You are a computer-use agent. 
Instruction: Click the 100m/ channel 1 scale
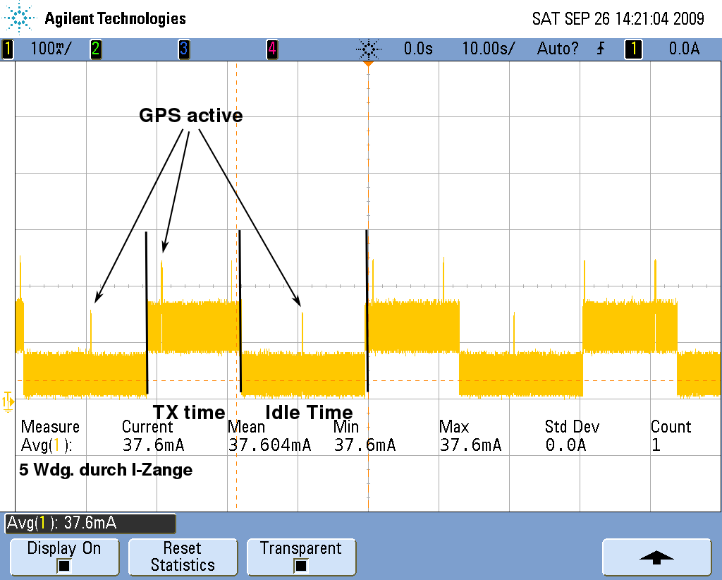[x=49, y=49]
